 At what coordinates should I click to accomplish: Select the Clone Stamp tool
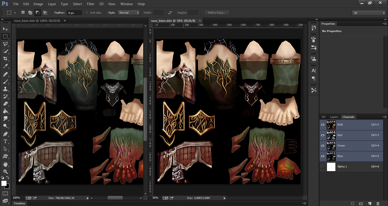coord(5,89)
